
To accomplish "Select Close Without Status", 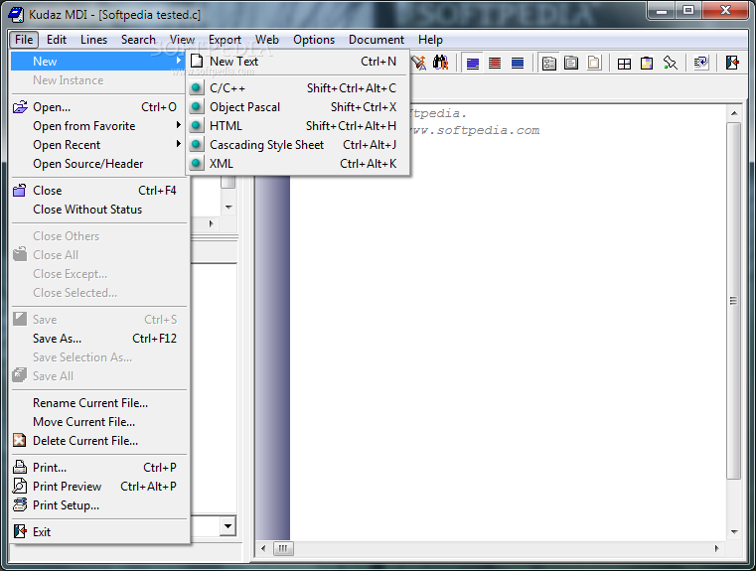I will point(98,210).
